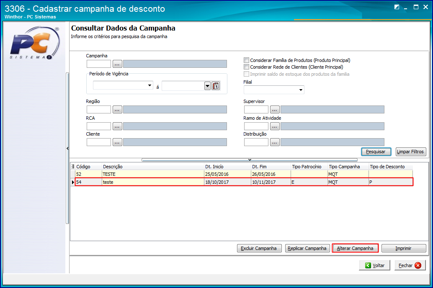The height and width of the screenshot is (288, 433).
Task: Sort by the Tipo de Desconto column header
Action: [391, 167]
